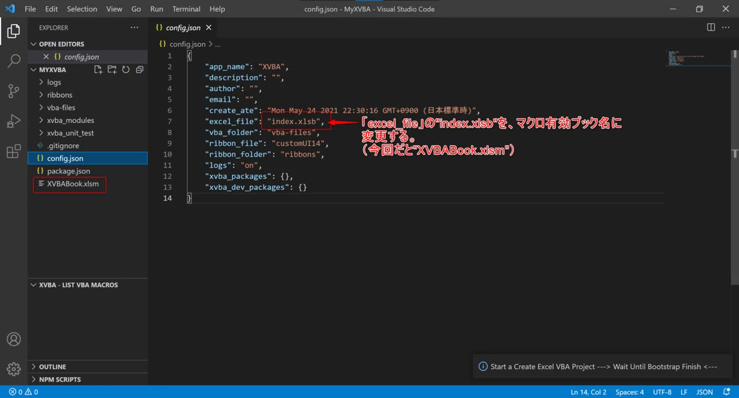Open the File menu
The height and width of the screenshot is (398, 739).
point(30,9)
